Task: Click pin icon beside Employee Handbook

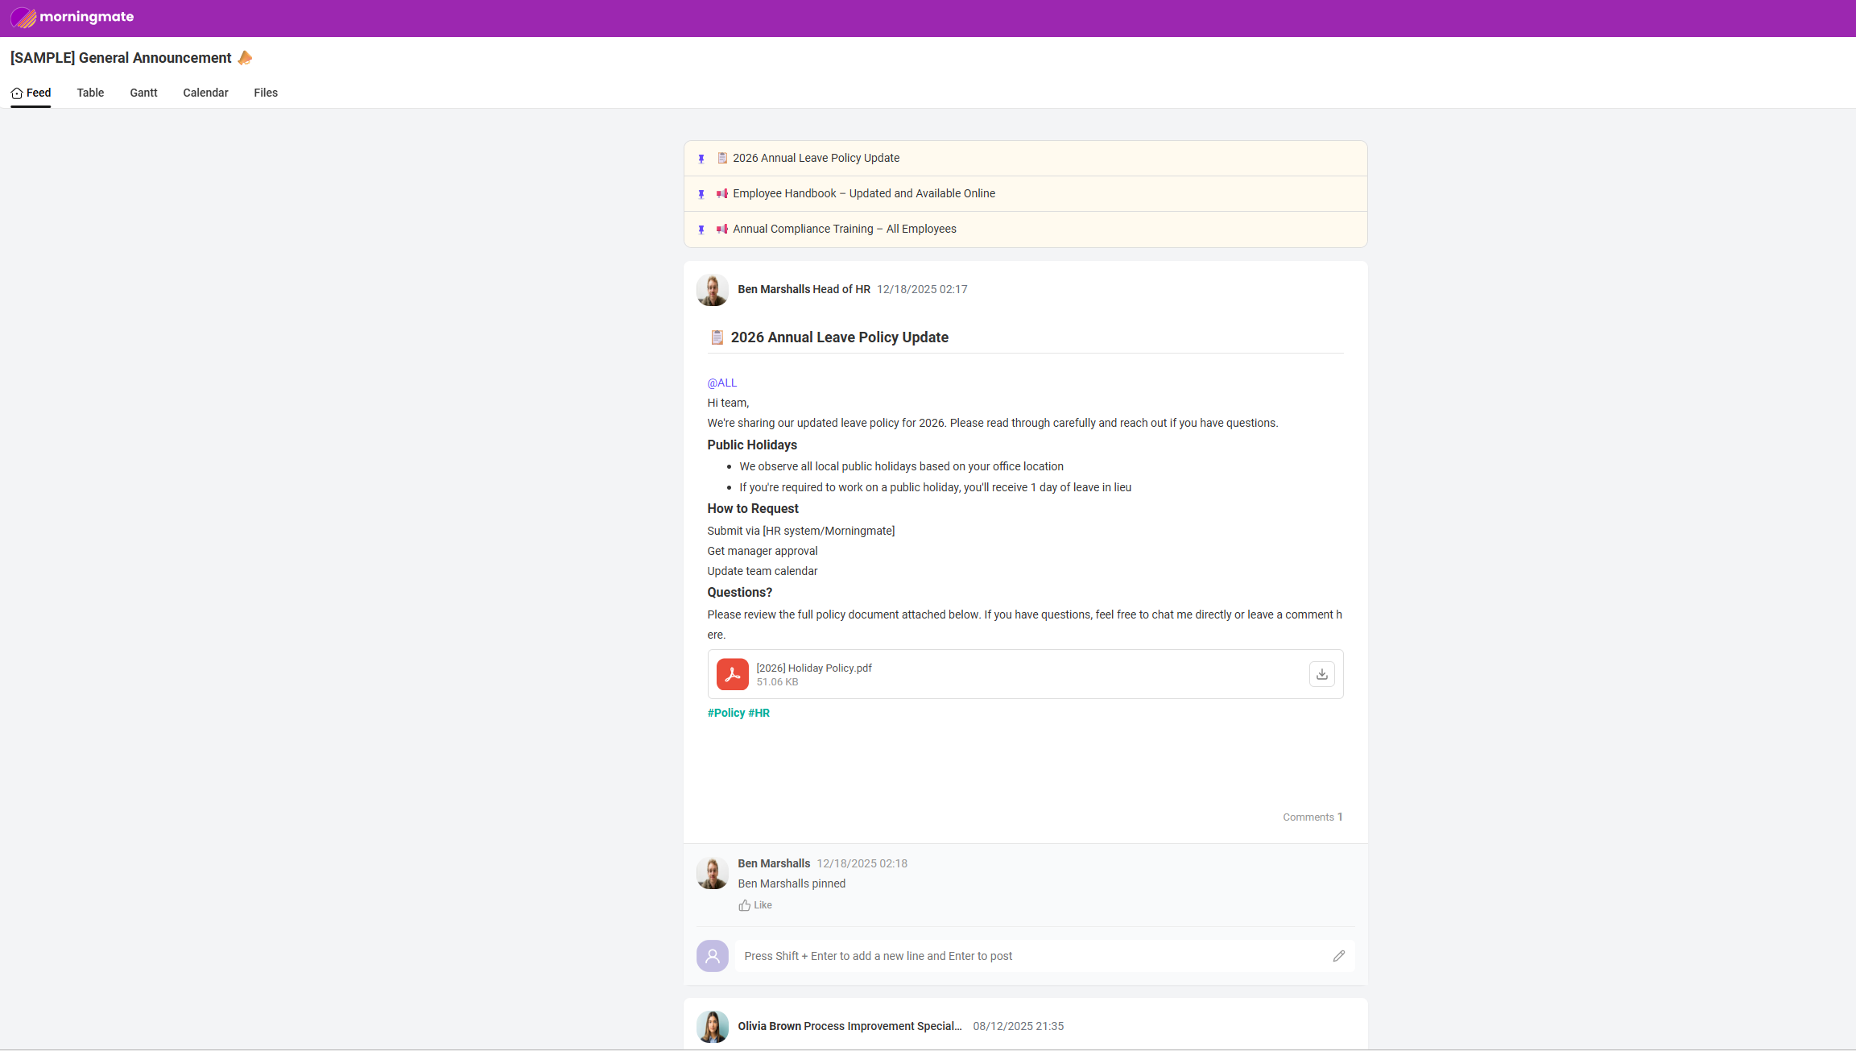Action: pos(701,194)
